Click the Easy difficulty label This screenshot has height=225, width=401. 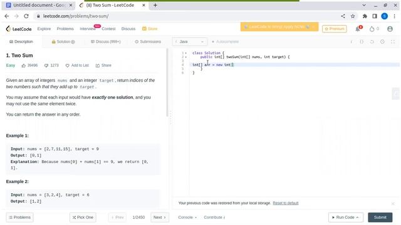(x=11, y=66)
